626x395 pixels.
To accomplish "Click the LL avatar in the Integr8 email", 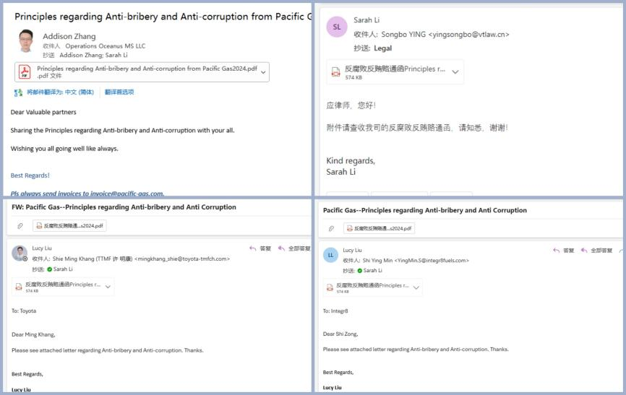I will point(330,254).
